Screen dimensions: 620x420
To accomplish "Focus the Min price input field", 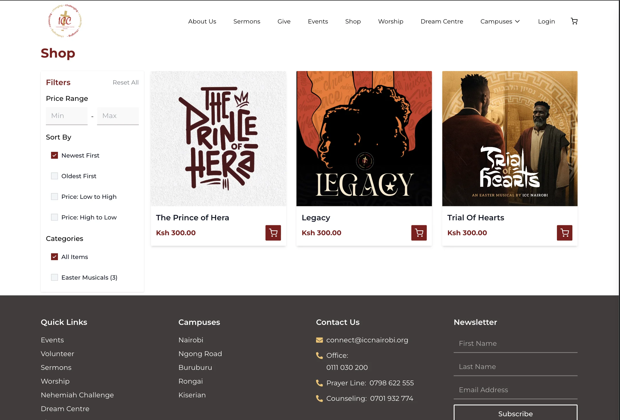I will click(x=67, y=116).
